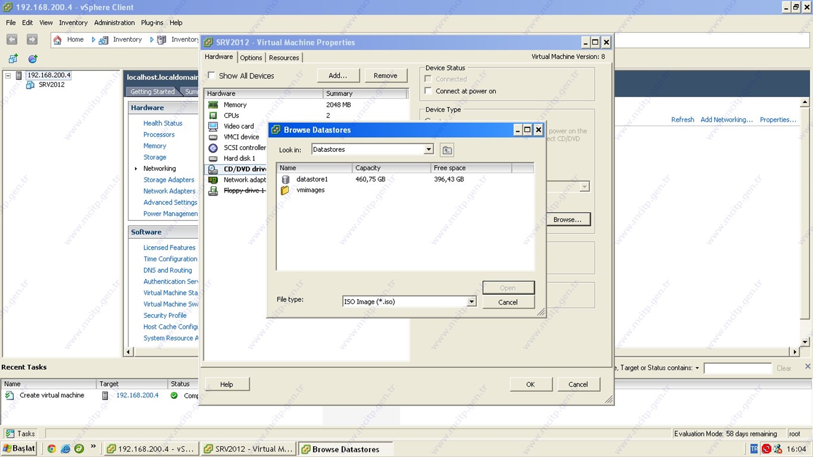Open the Edit menu

pyautogui.click(x=27, y=22)
